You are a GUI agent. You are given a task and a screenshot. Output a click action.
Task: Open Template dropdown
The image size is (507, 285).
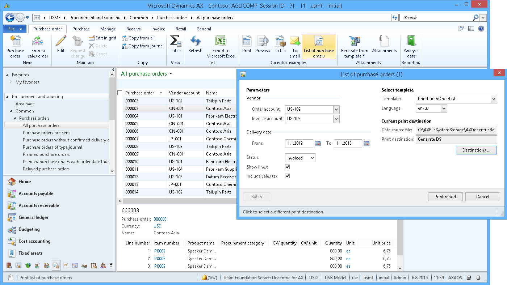pos(494,99)
